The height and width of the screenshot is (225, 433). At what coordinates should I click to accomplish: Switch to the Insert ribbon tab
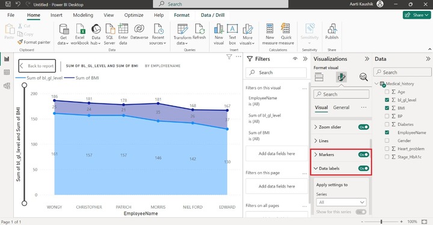click(x=57, y=15)
